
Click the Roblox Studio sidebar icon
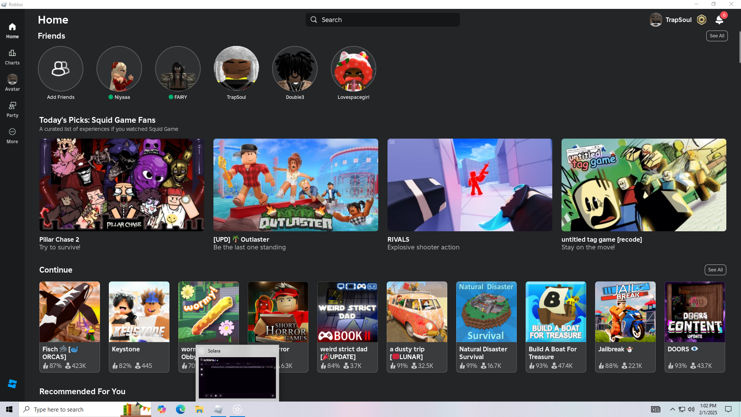click(12, 383)
